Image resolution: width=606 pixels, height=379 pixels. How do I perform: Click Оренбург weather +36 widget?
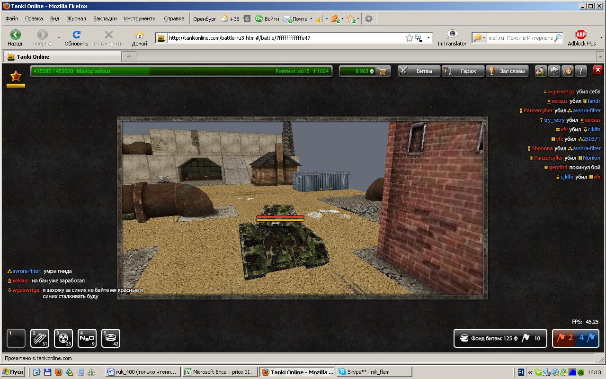point(216,19)
